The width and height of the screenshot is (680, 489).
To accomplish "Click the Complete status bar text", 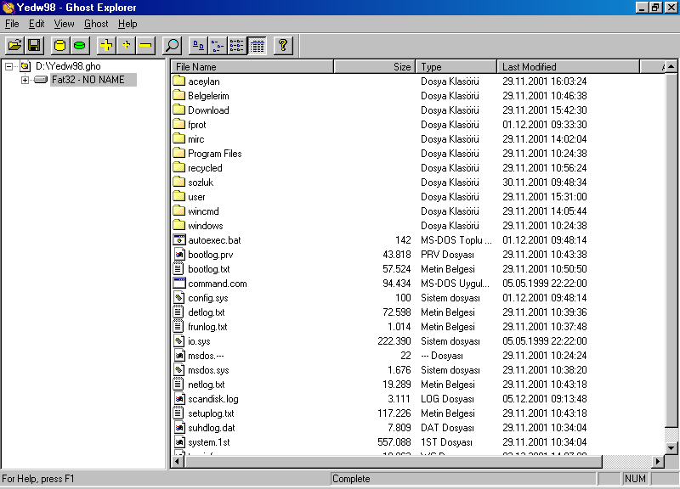I will click(351, 479).
